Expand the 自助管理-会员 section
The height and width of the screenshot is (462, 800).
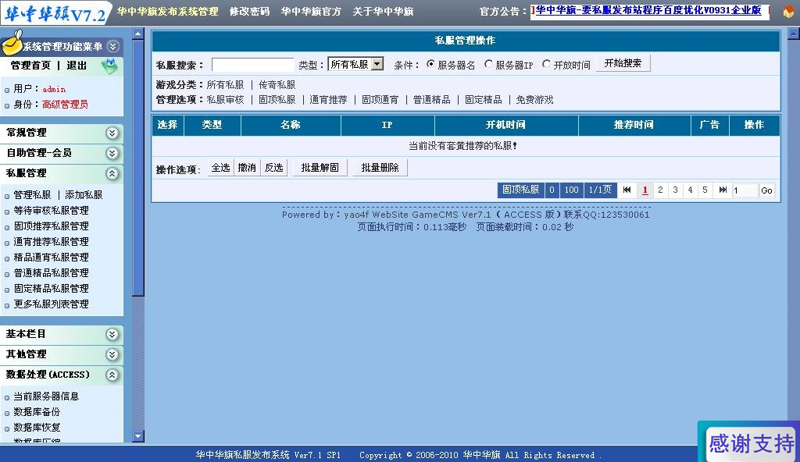coord(112,154)
